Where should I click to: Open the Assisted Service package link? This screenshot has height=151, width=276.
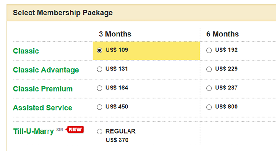[43, 108]
